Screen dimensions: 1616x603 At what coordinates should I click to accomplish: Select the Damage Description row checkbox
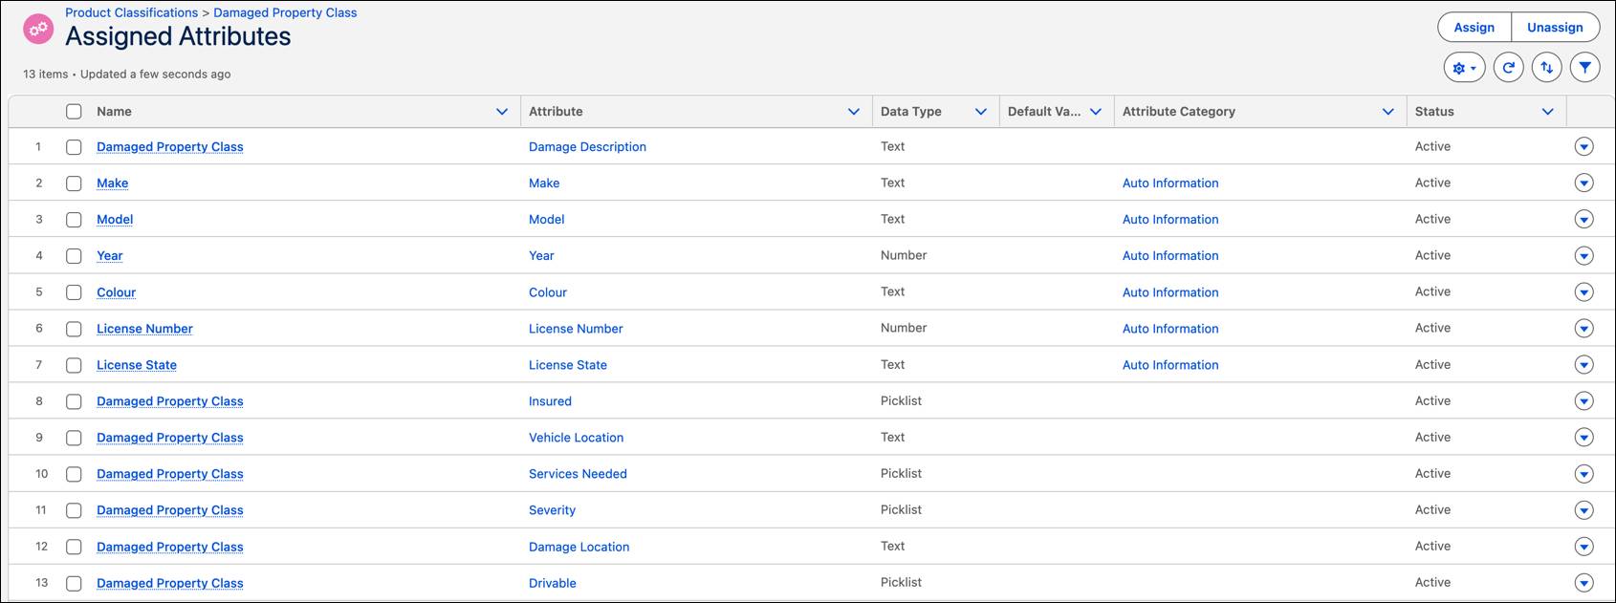tap(74, 147)
